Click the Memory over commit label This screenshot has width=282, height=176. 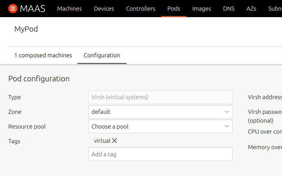pos(265,147)
